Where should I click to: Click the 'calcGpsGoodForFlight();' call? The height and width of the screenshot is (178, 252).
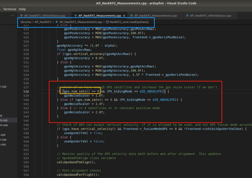[78, 175]
